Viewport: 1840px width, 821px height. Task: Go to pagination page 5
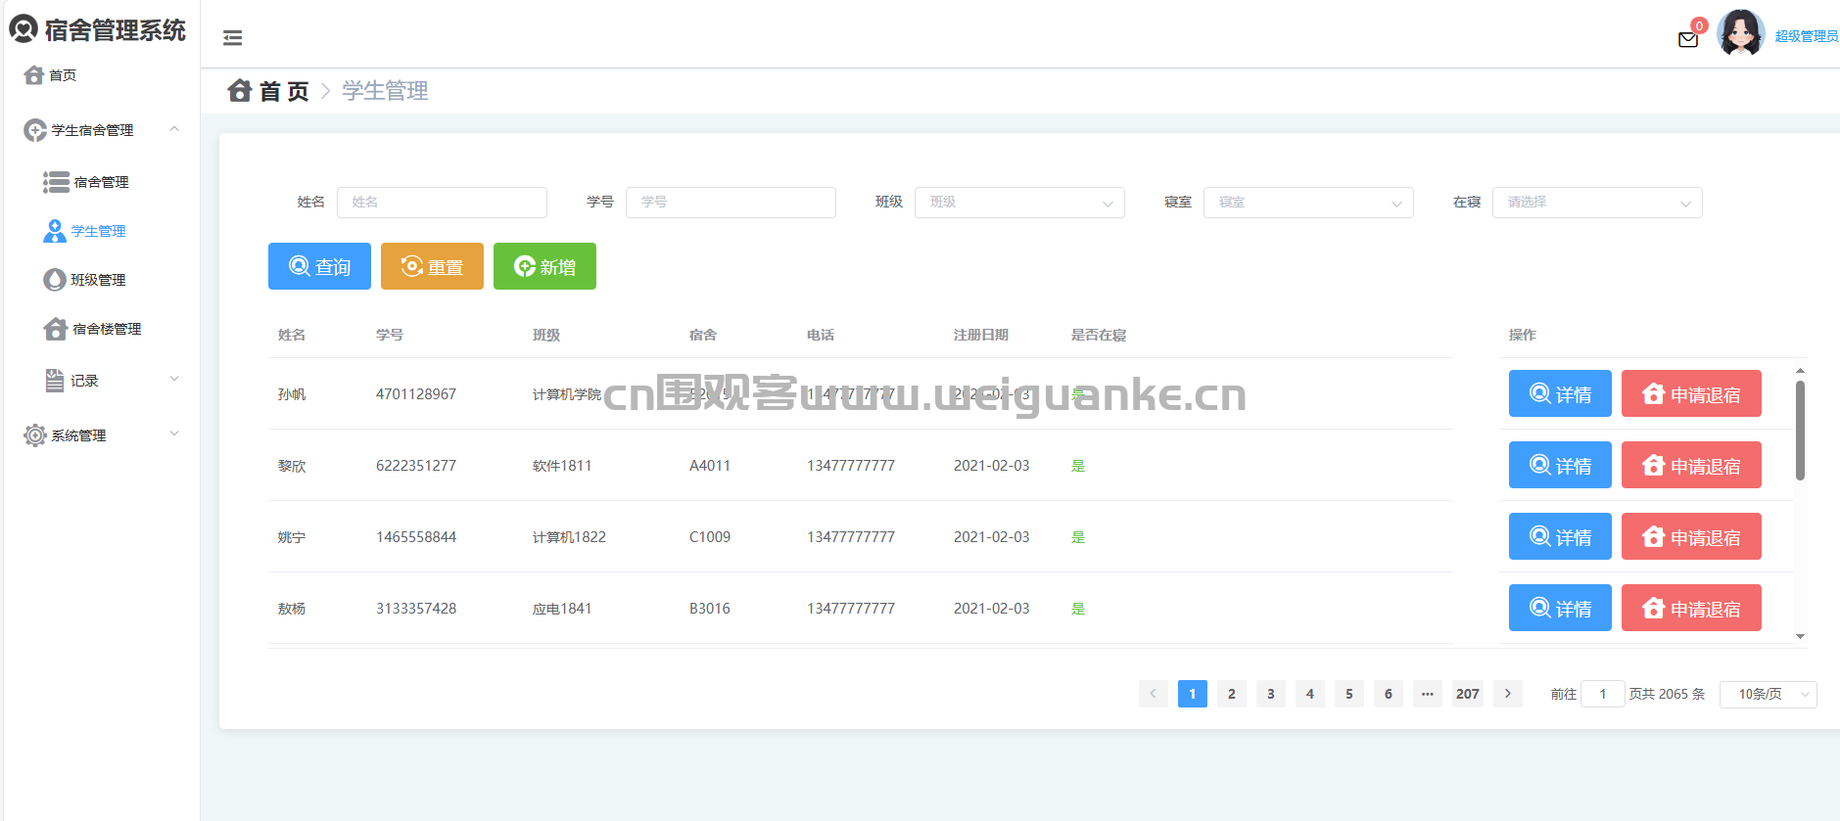click(1349, 694)
